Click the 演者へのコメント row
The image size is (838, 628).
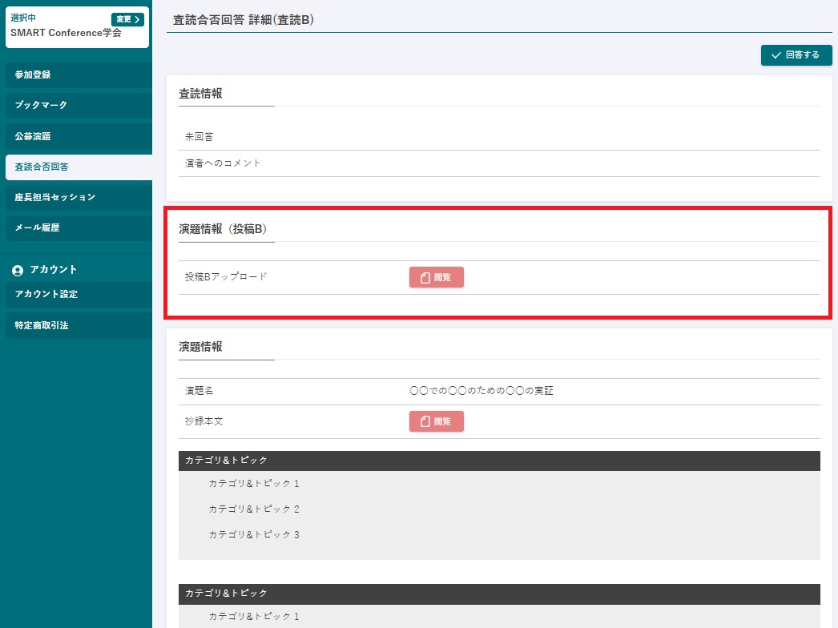(x=224, y=163)
